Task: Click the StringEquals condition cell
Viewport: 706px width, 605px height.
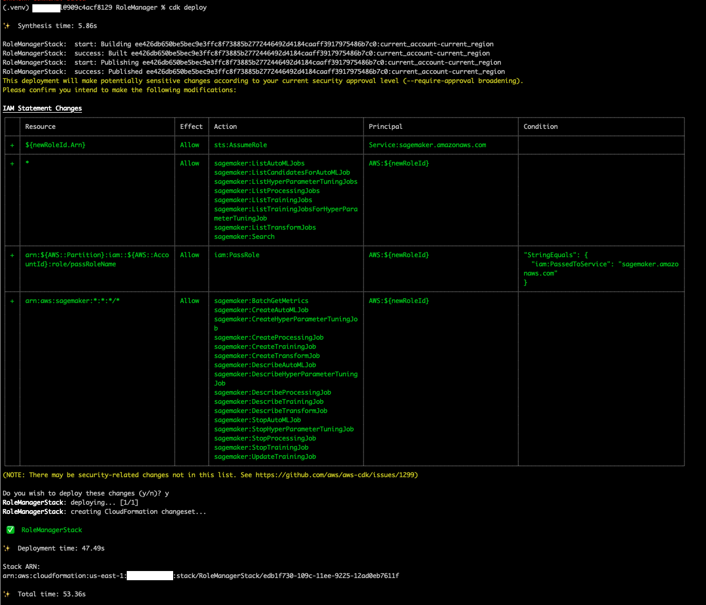Action: tap(601, 269)
